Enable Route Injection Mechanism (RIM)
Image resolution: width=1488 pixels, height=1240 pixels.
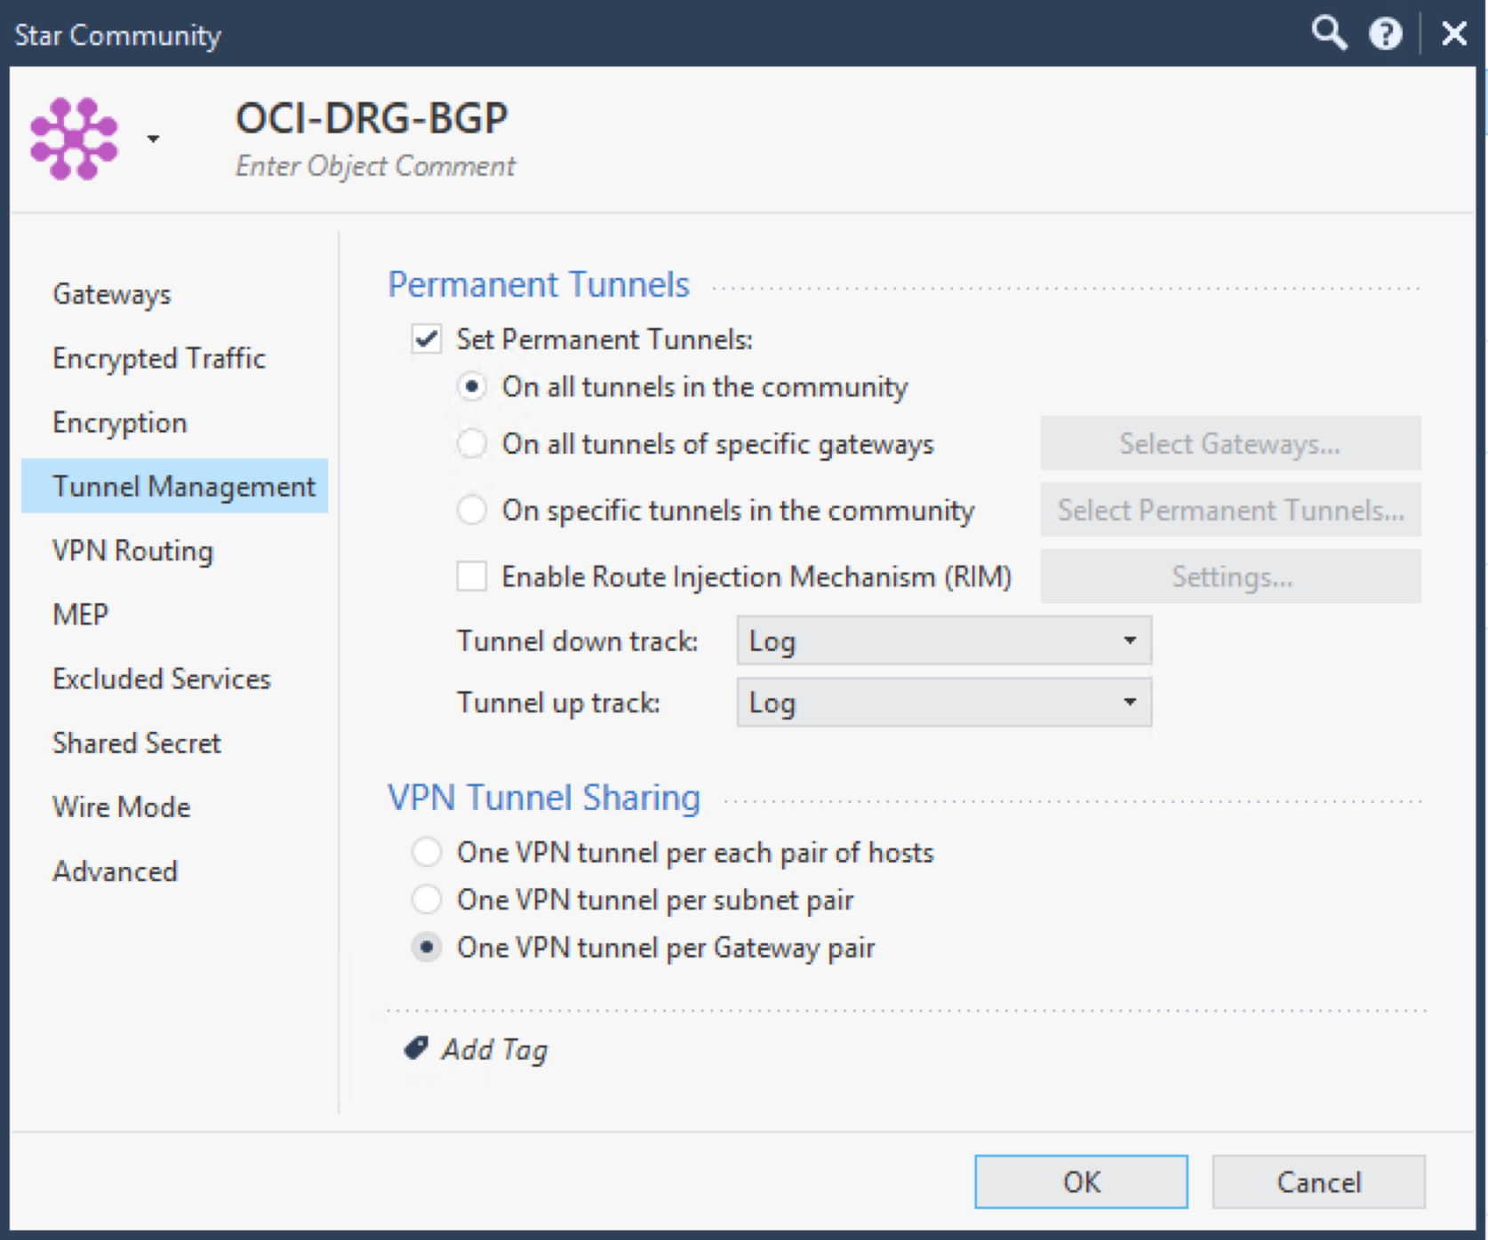(471, 576)
